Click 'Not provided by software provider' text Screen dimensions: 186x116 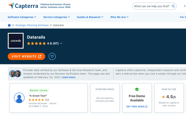click(105, 99)
